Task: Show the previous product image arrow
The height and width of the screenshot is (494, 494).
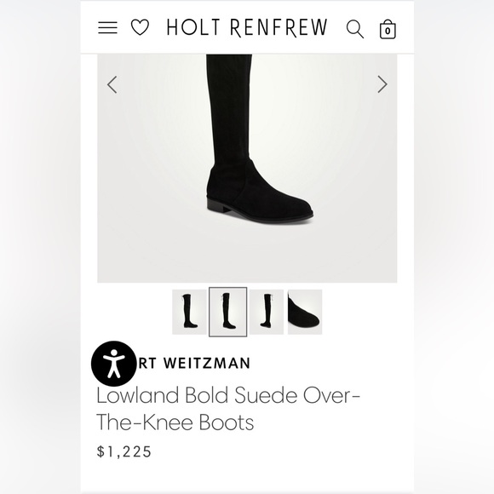Action: 112,84
